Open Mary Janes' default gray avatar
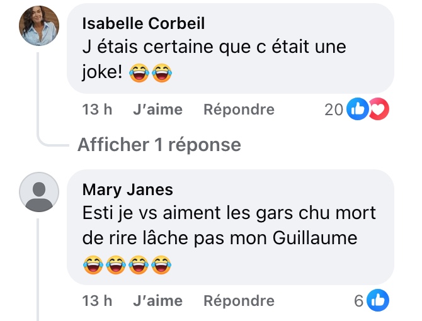Image resolution: width=422 pixels, height=321 pixels. pos(39,191)
